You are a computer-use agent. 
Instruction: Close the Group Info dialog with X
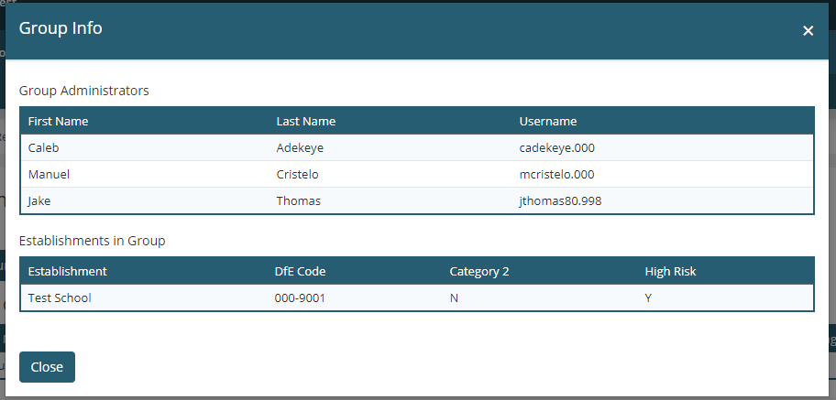808,30
